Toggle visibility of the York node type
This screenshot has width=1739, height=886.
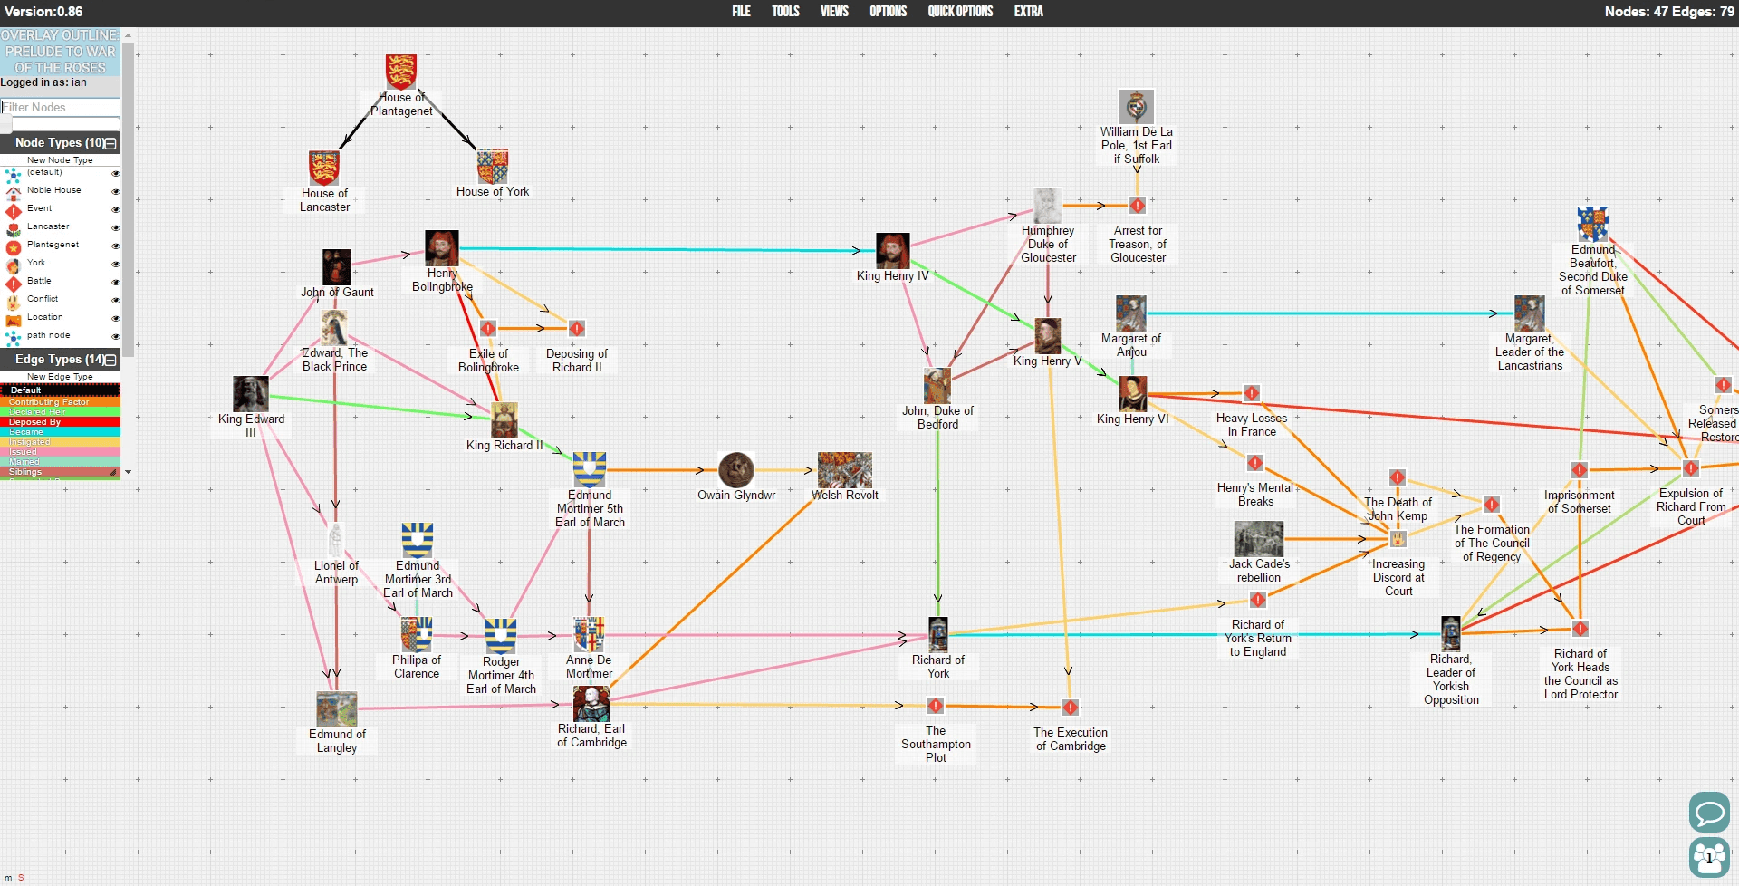click(115, 264)
